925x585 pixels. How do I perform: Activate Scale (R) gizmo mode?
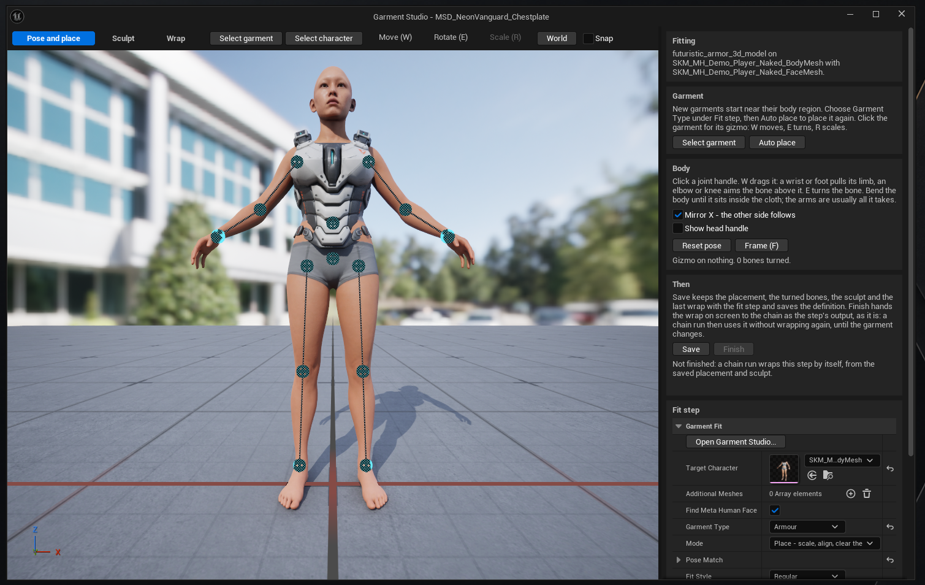tap(505, 37)
